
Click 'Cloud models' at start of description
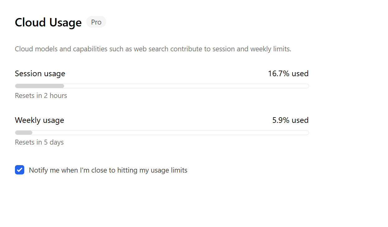35,49
